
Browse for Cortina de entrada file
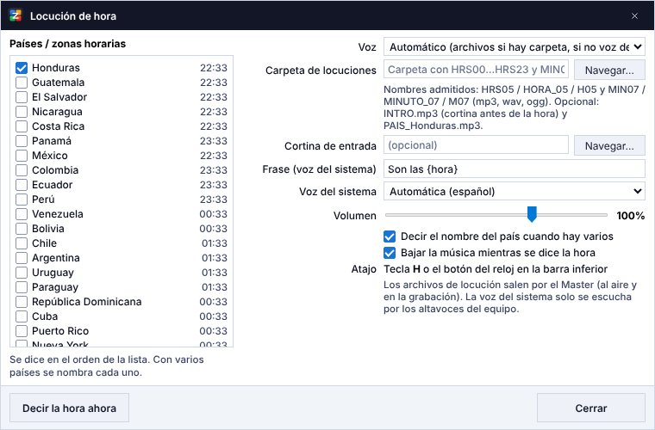609,146
